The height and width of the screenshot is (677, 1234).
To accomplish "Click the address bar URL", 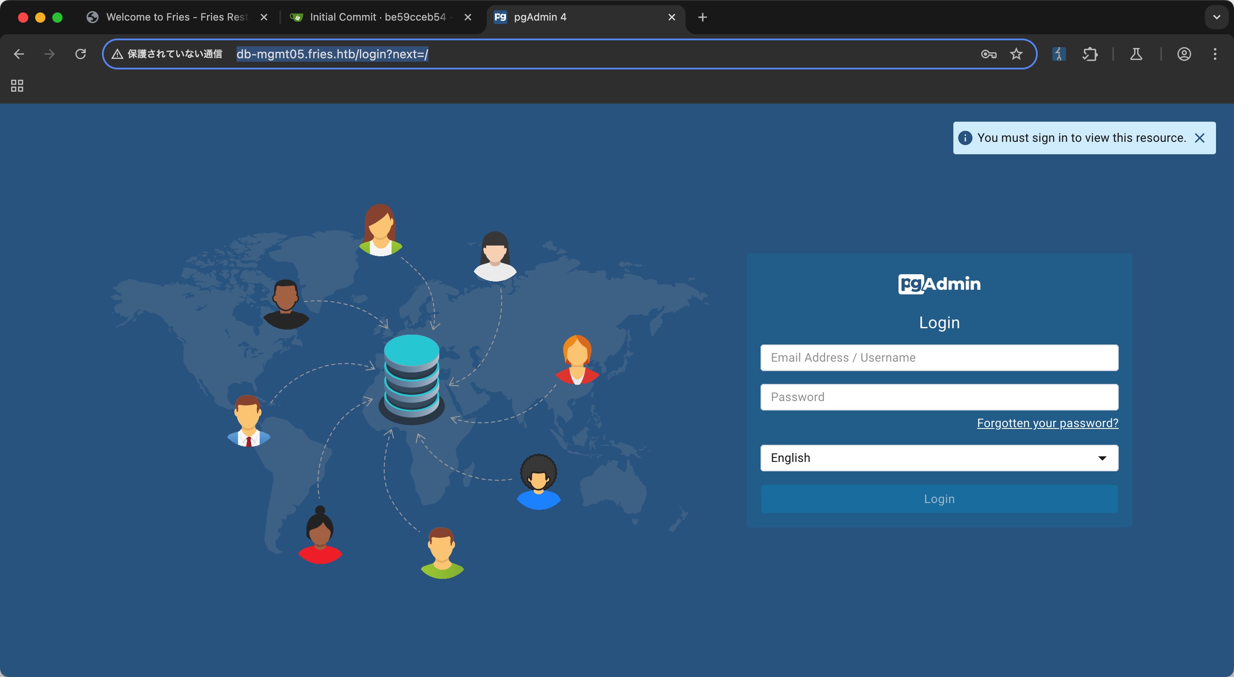I will [332, 54].
